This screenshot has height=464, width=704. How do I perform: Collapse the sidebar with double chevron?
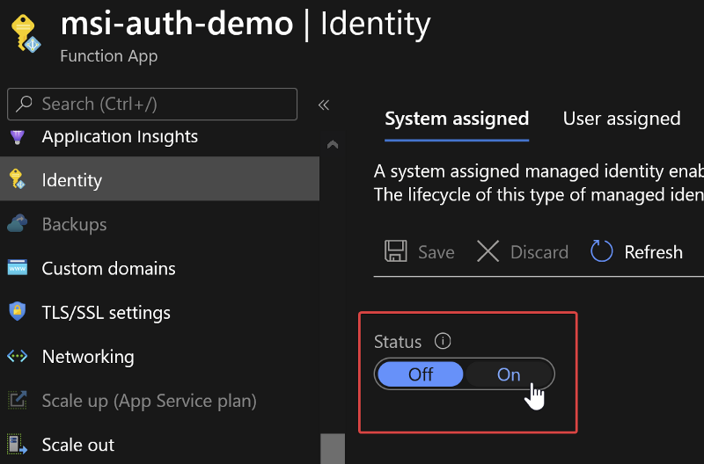pyautogui.click(x=324, y=105)
